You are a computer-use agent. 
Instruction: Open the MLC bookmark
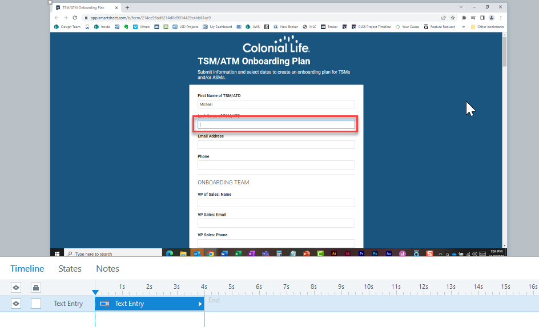[309, 27]
